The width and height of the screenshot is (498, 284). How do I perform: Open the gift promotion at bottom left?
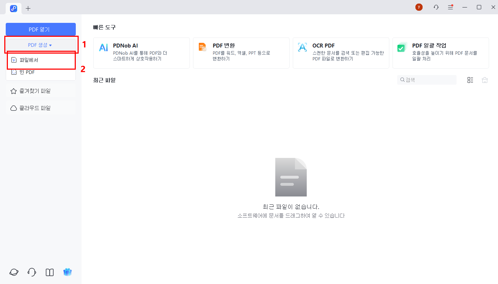(67, 272)
